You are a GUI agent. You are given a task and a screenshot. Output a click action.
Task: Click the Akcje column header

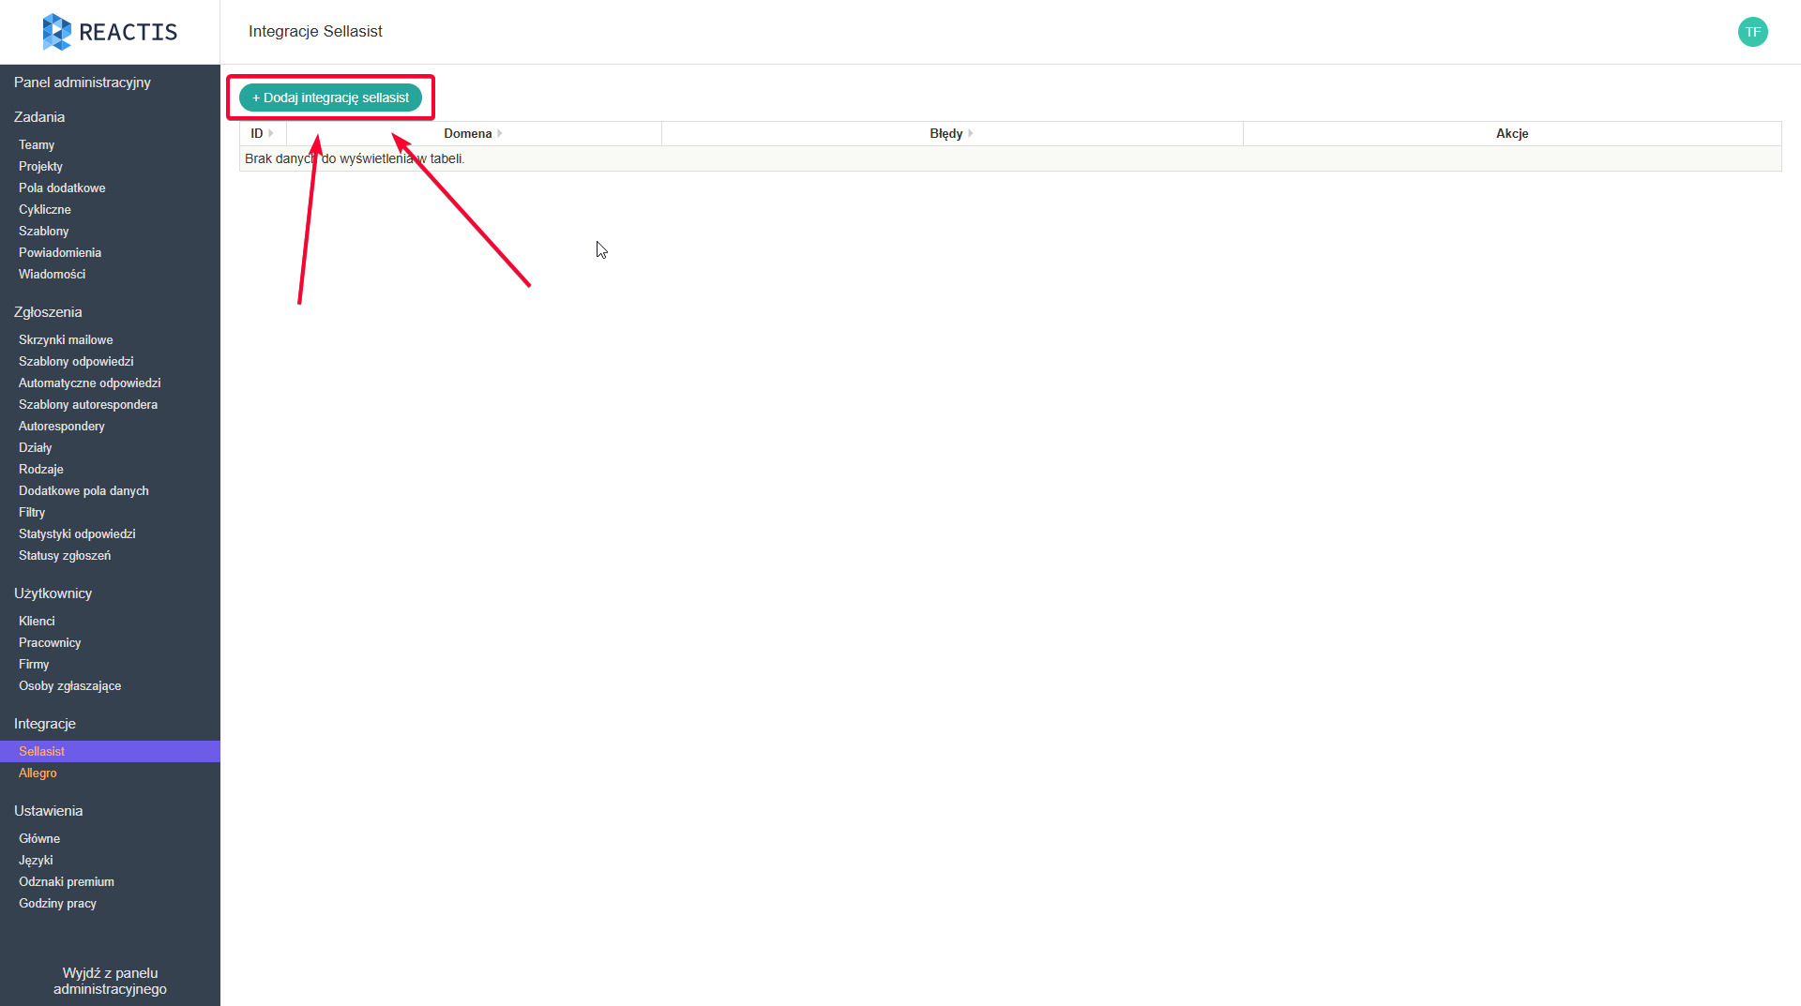click(1512, 133)
